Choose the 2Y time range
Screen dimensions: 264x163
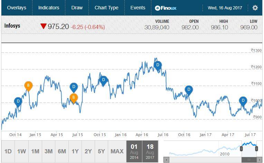click(x=88, y=151)
